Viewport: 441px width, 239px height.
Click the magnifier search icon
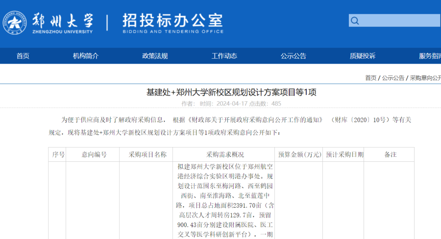[355, 21]
